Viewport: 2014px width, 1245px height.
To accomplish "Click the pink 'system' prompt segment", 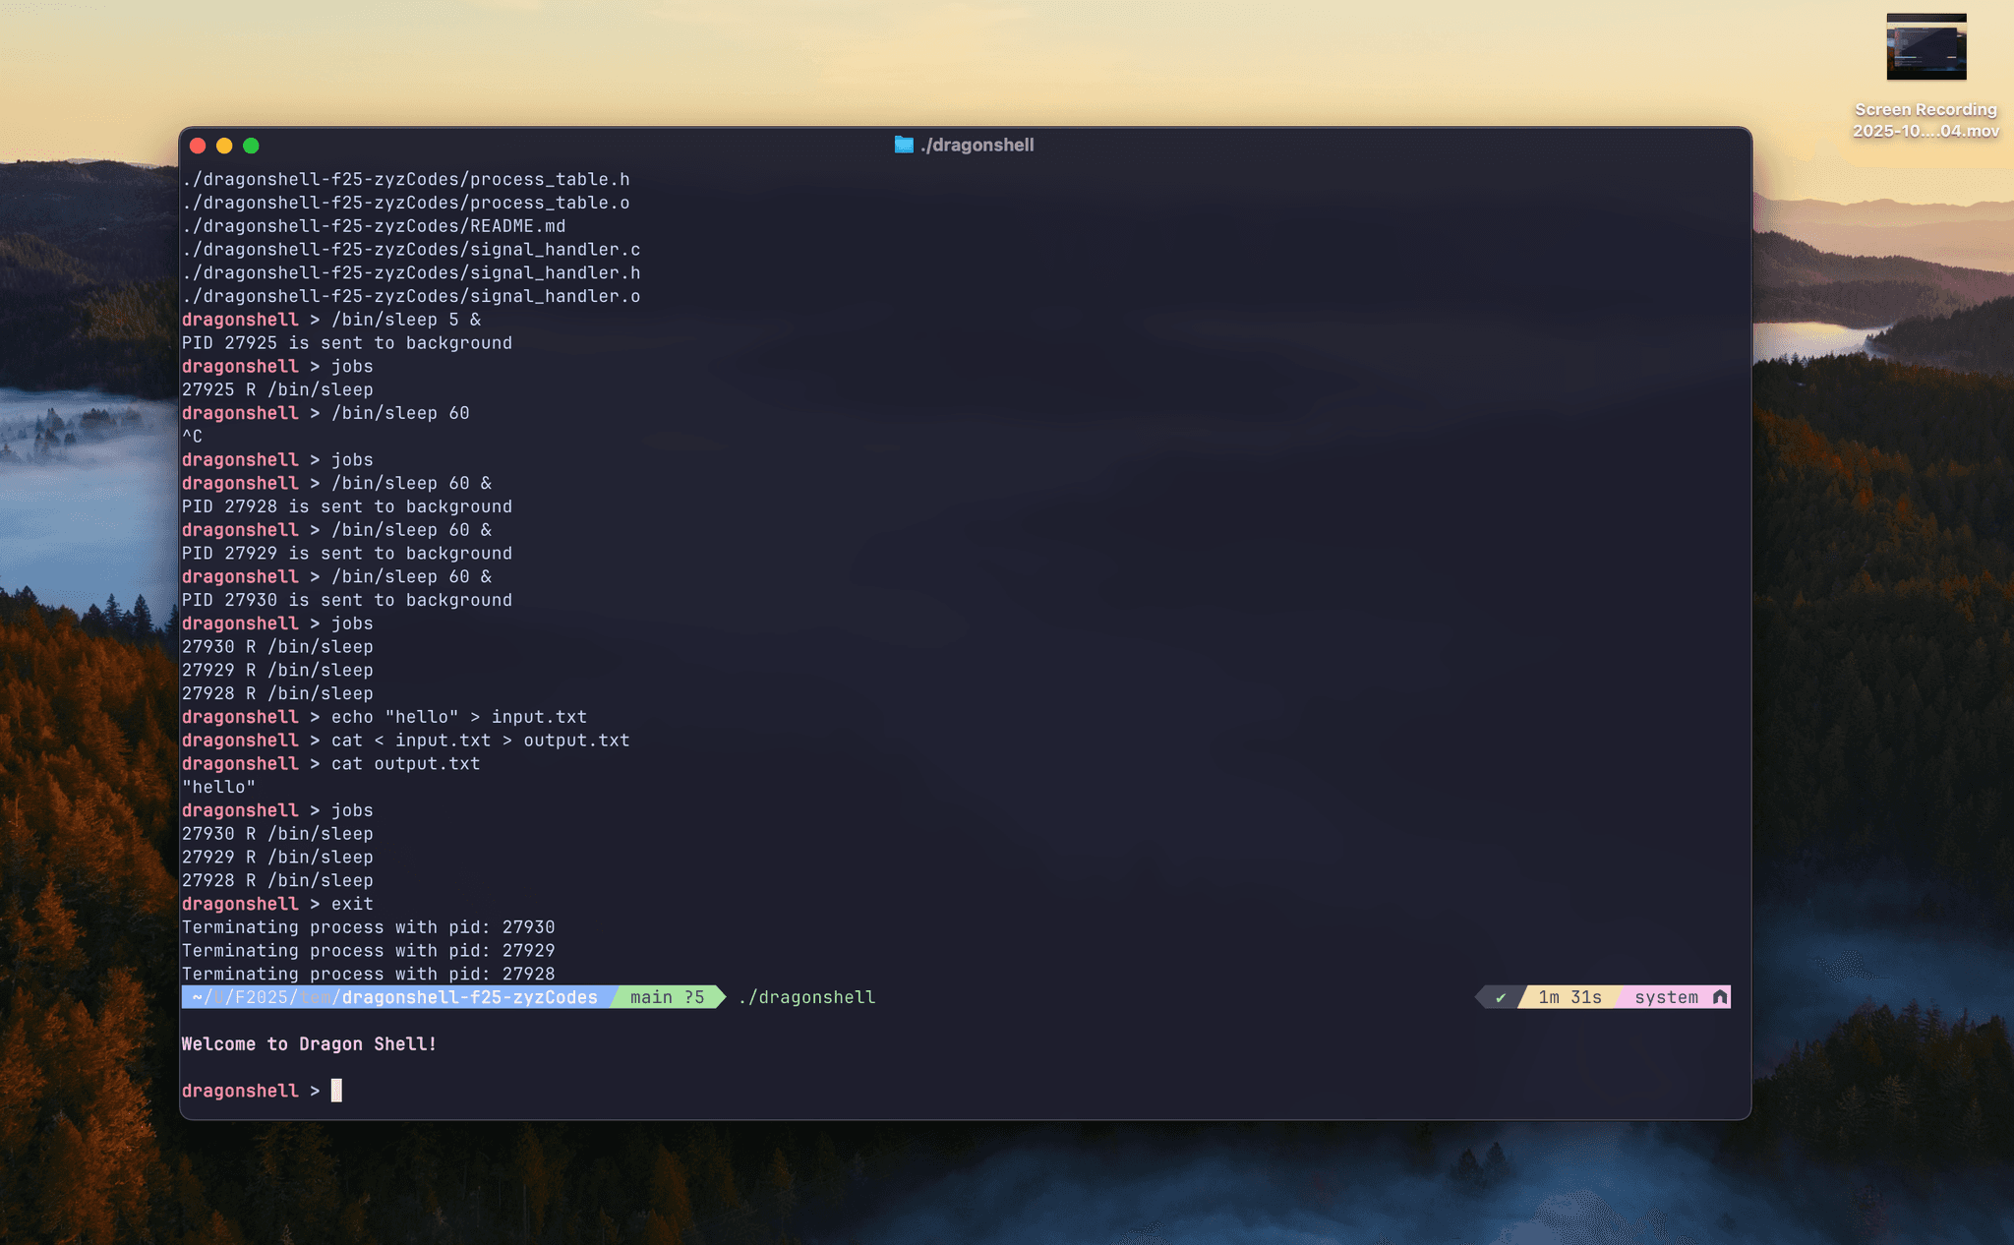I will (x=1666, y=997).
